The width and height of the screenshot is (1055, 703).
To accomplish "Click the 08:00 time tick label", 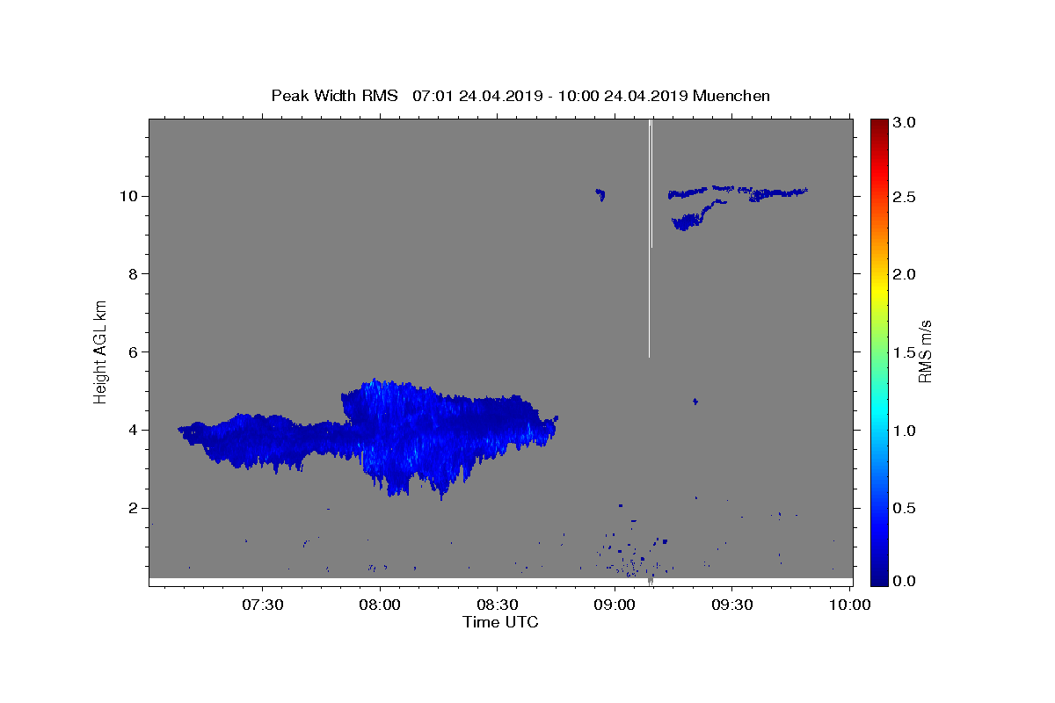I will (380, 605).
